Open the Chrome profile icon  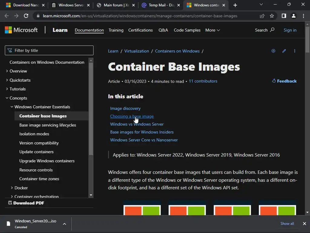pyautogui.click(x=294, y=16)
